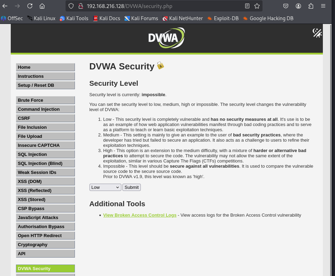
Task: Open the browser home page icon
Action: [42, 6]
